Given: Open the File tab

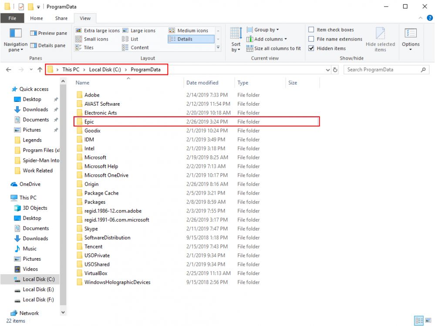Looking at the screenshot, I should click(x=12, y=18).
